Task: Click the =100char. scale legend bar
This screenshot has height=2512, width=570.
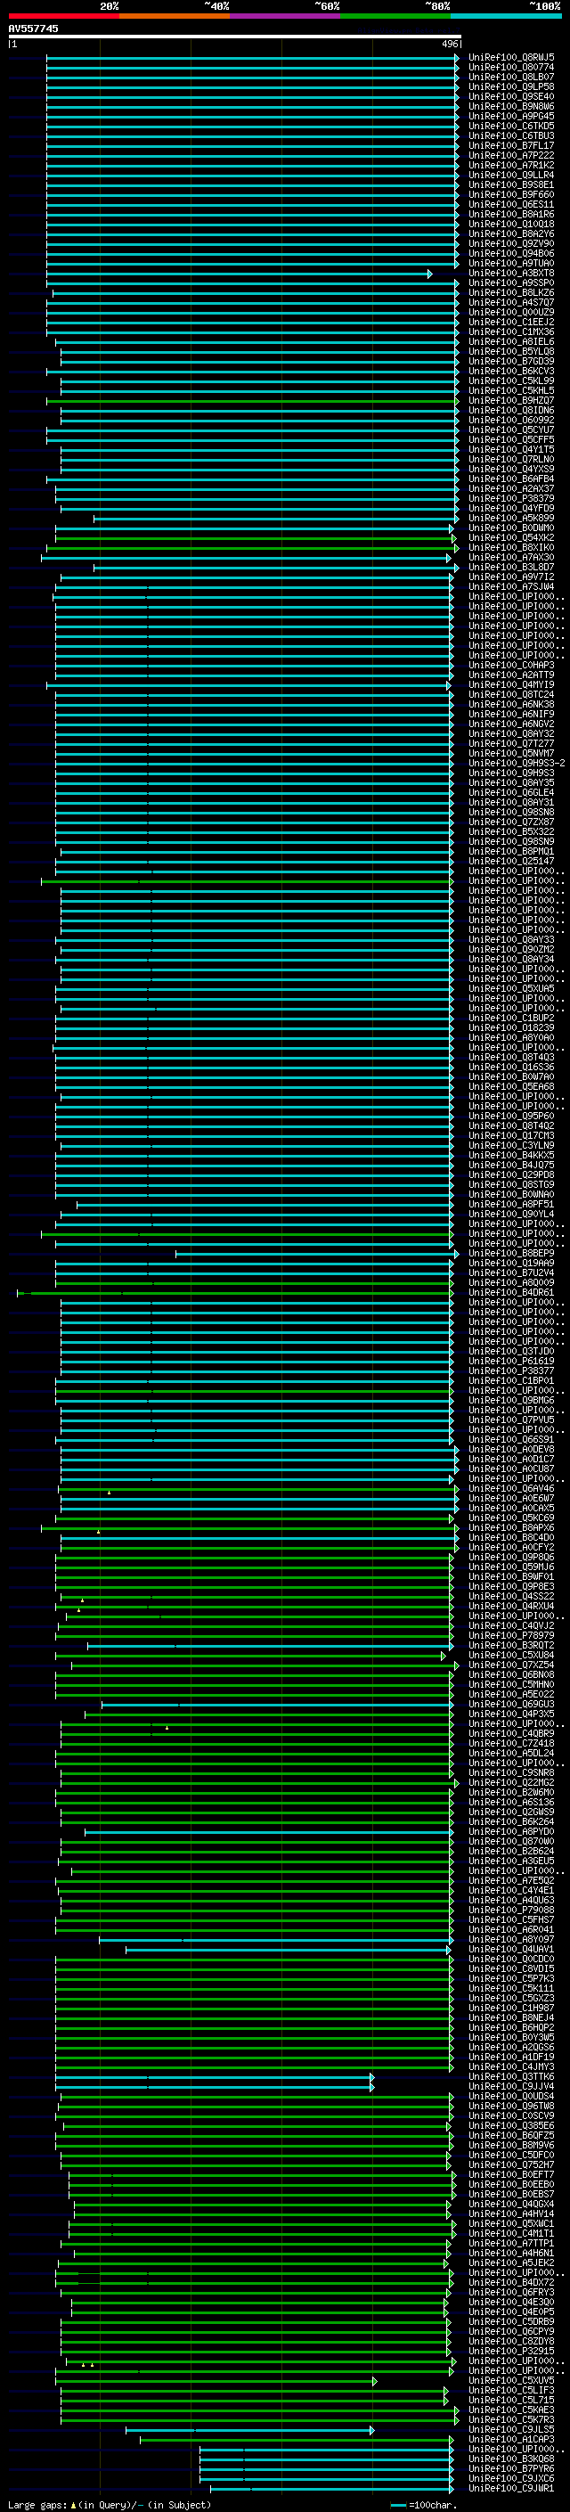Action: tap(397, 2504)
